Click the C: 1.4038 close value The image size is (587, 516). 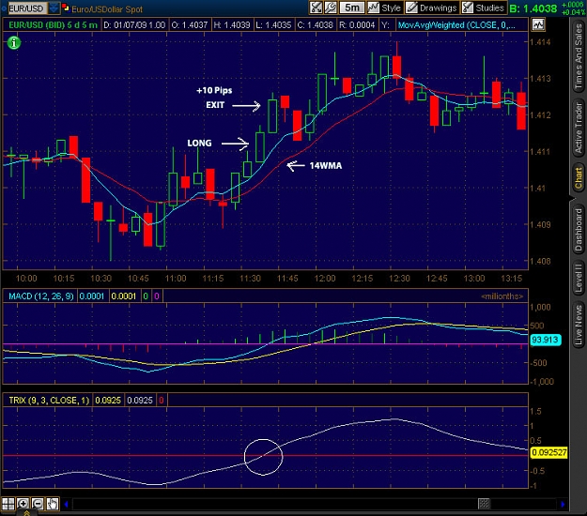click(315, 25)
